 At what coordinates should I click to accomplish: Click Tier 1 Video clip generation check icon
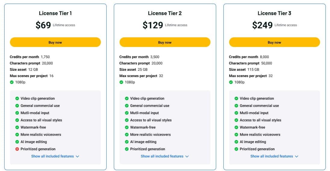click(17, 98)
